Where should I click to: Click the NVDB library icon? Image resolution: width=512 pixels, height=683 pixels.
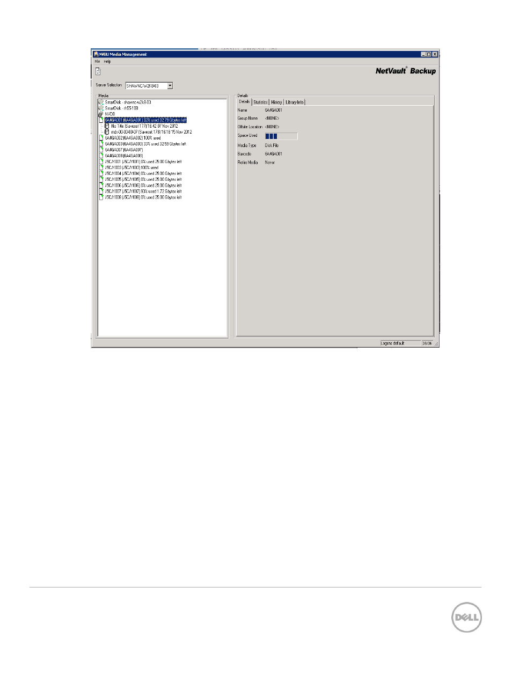tap(101, 114)
